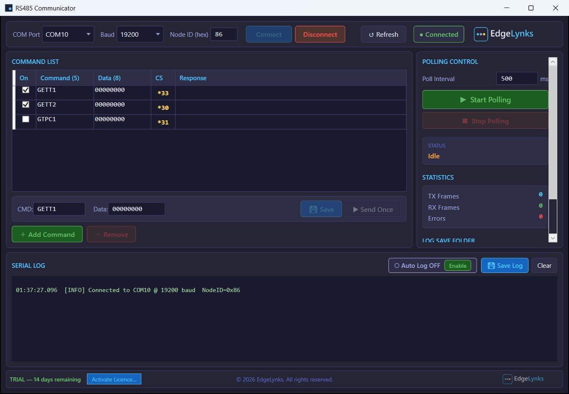
Task: Click the Errors statistic label
Action: point(436,219)
